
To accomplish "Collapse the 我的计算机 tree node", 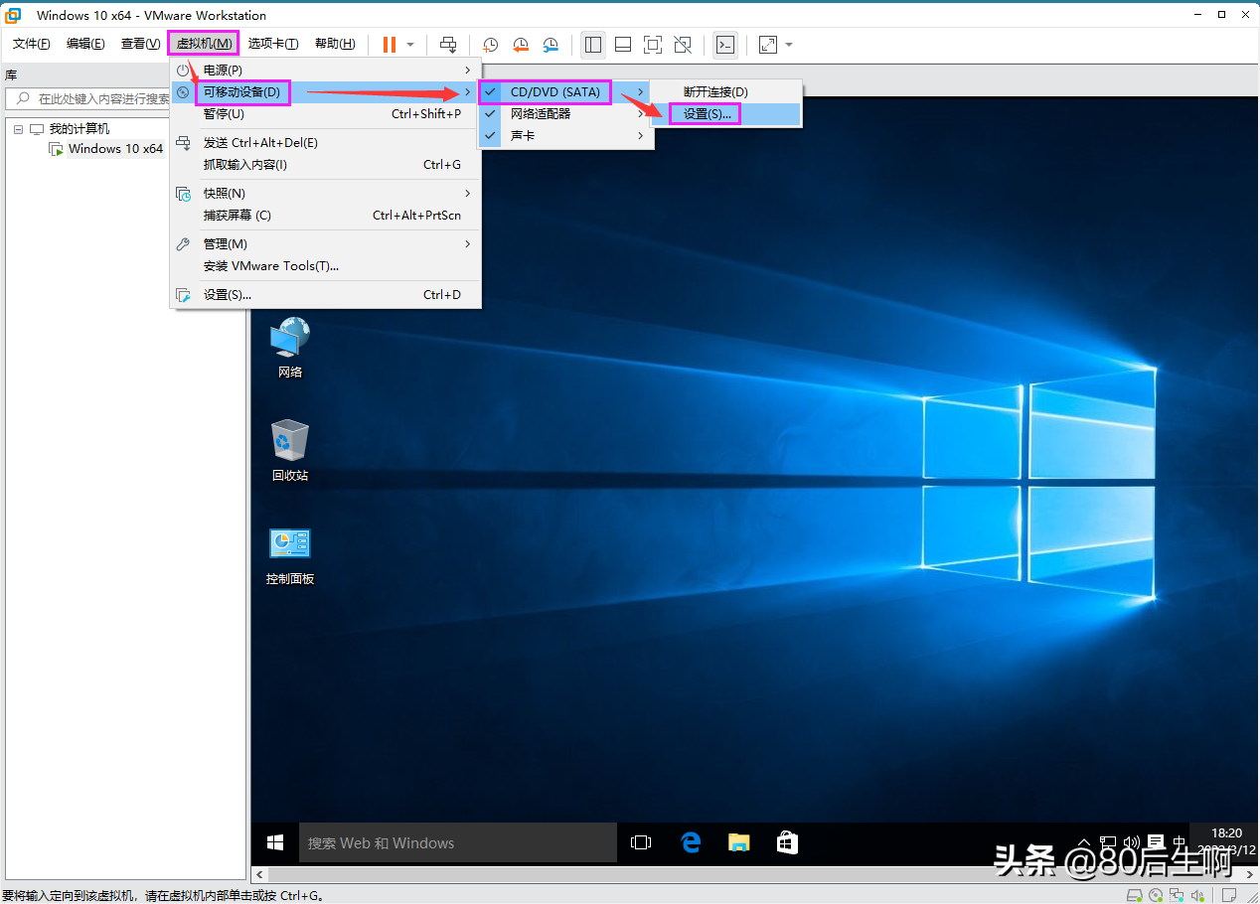I will pos(18,129).
